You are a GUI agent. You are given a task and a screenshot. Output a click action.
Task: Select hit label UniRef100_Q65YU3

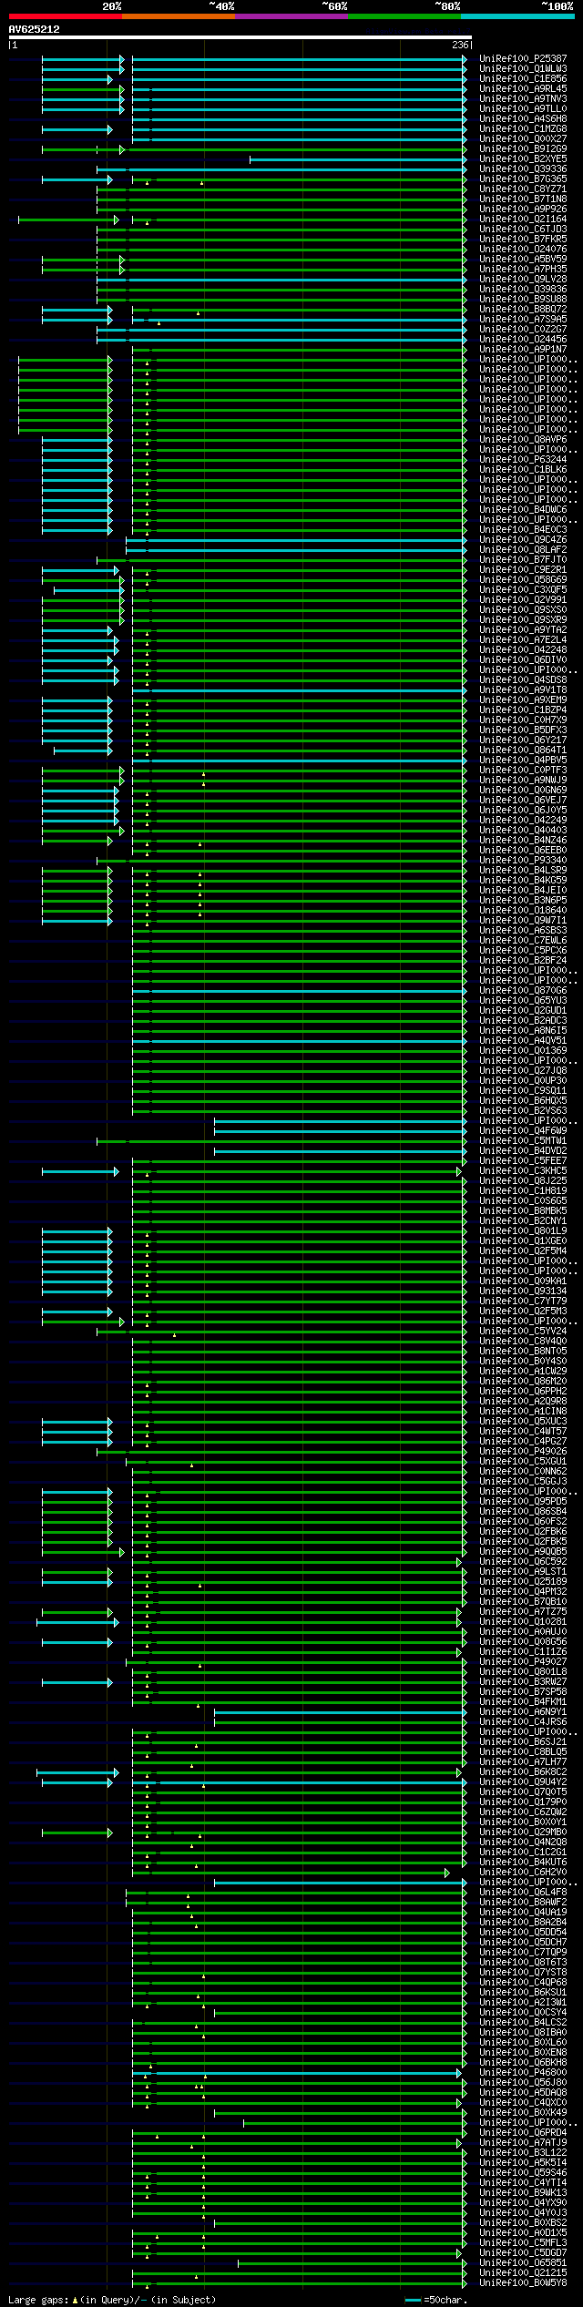[523, 1001]
